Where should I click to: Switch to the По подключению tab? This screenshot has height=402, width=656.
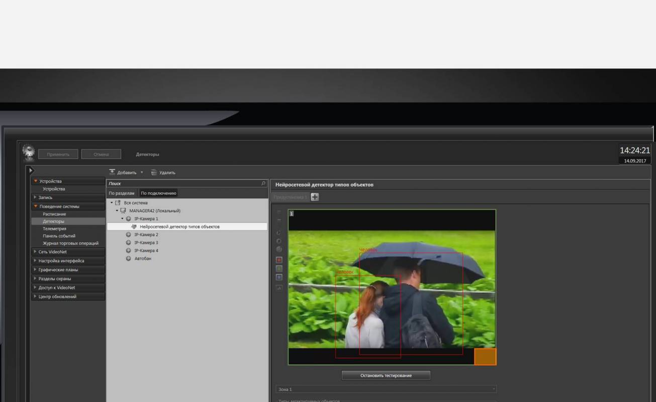click(x=158, y=193)
